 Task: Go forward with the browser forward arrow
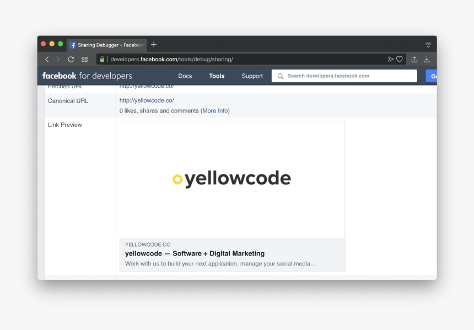pos(58,60)
